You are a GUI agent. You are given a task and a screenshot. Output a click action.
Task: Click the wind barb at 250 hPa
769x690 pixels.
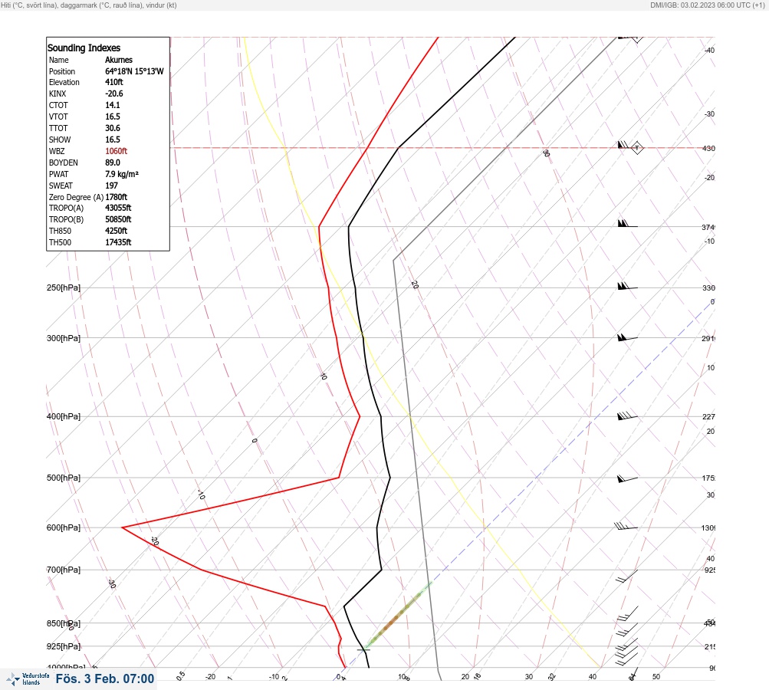point(627,286)
